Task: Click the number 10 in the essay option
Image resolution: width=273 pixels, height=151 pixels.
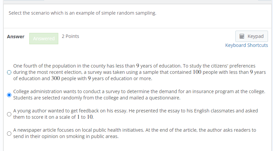Action: pyautogui.click(x=90, y=117)
